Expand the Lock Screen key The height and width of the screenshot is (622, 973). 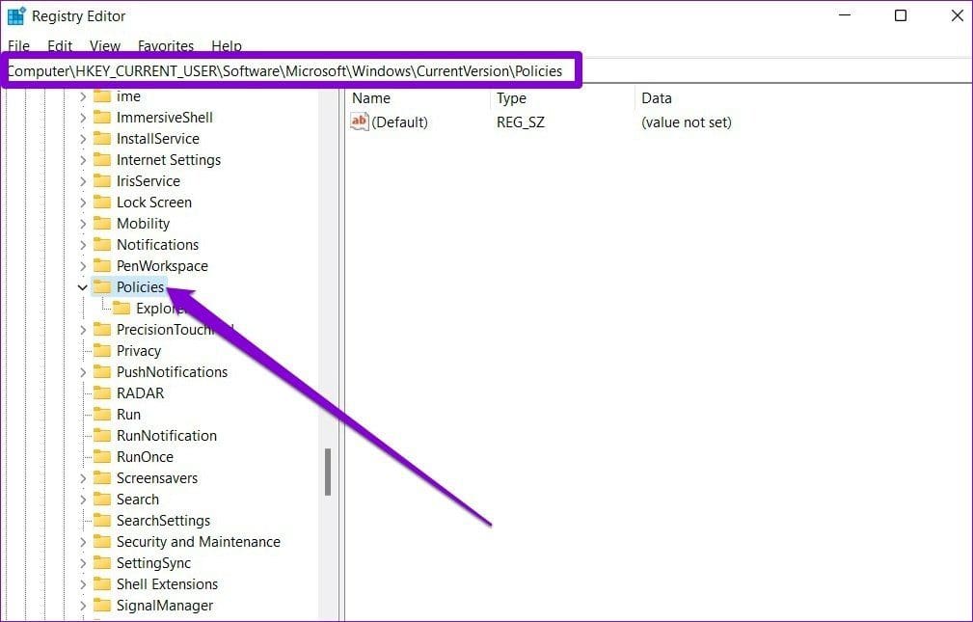coord(83,203)
